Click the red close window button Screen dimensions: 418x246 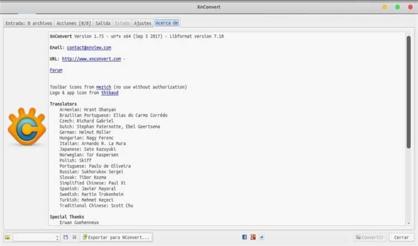(x=410, y=7)
